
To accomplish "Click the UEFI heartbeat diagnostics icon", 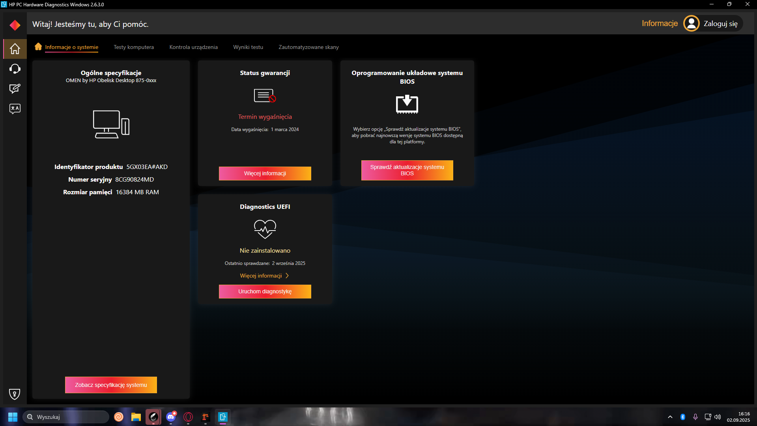I will pos(265,229).
